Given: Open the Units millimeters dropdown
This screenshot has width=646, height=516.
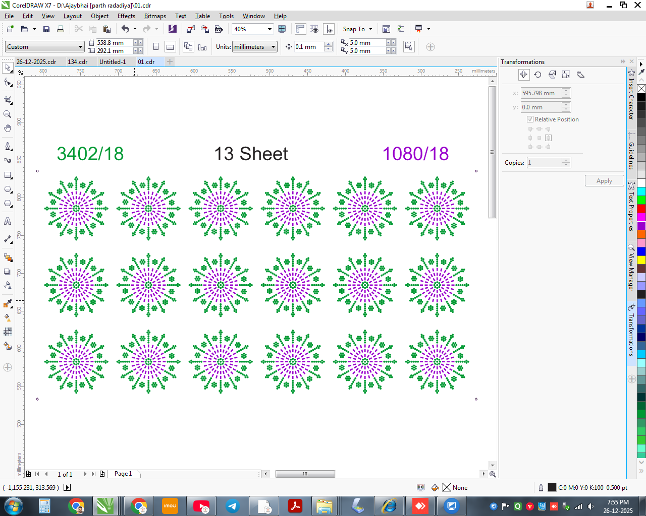Looking at the screenshot, I should (274, 47).
